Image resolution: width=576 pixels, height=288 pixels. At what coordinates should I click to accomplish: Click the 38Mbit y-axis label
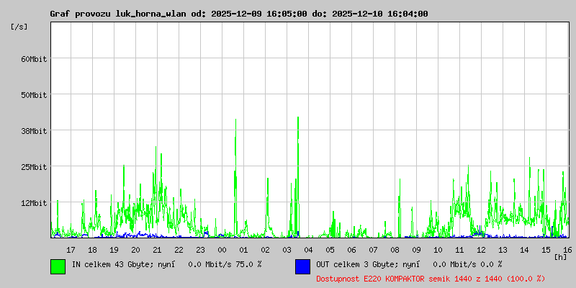coord(34,131)
